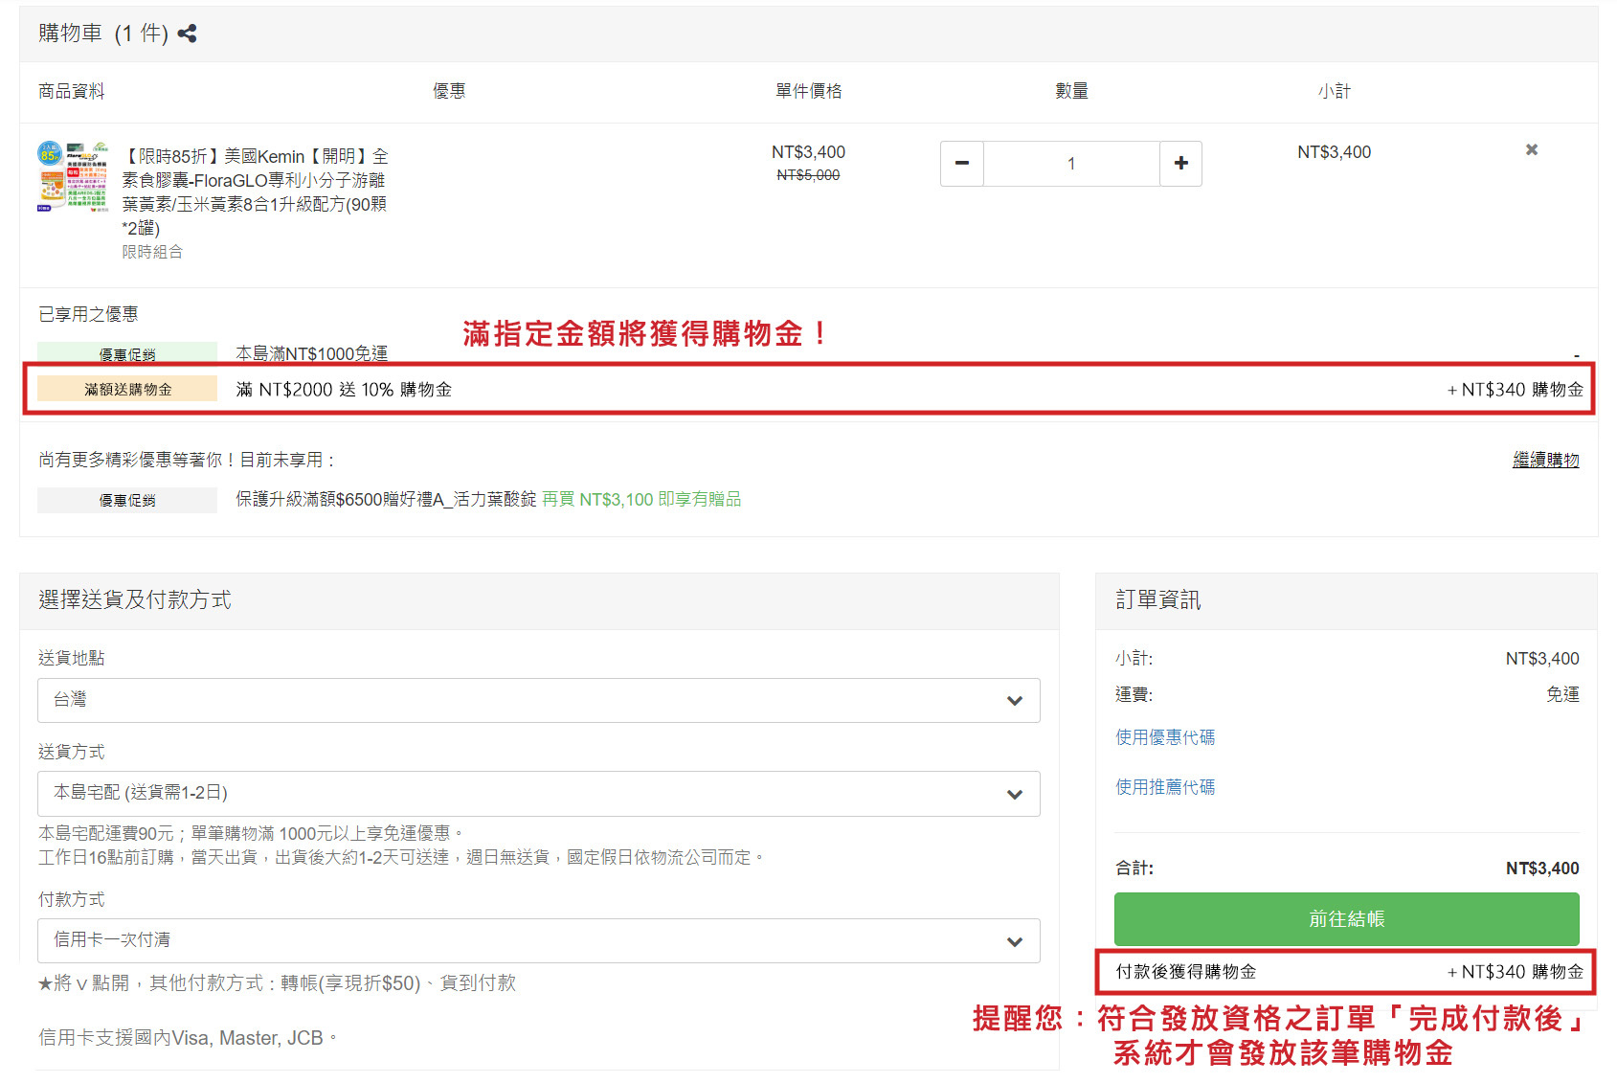Open the 美國Kemin 全素食膠囊 product title
The height and width of the screenshot is (1083, 1617).
tap(255, 192)
